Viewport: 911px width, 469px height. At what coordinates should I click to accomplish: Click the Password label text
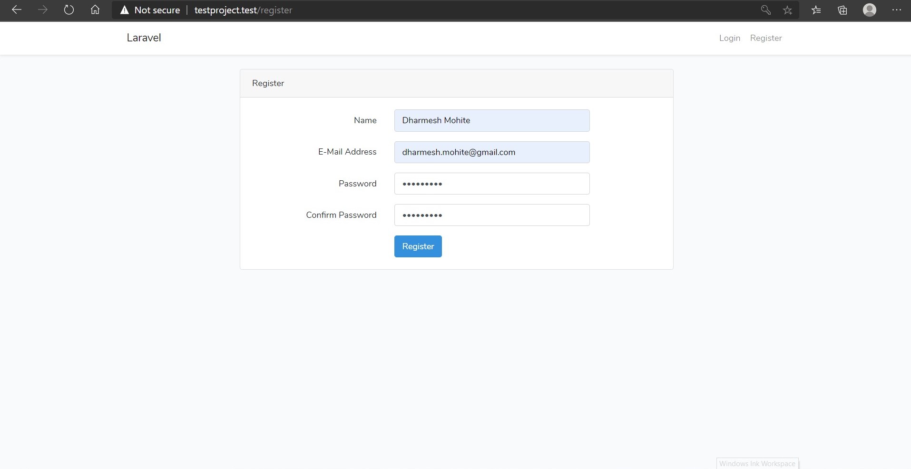pos(357,184)
